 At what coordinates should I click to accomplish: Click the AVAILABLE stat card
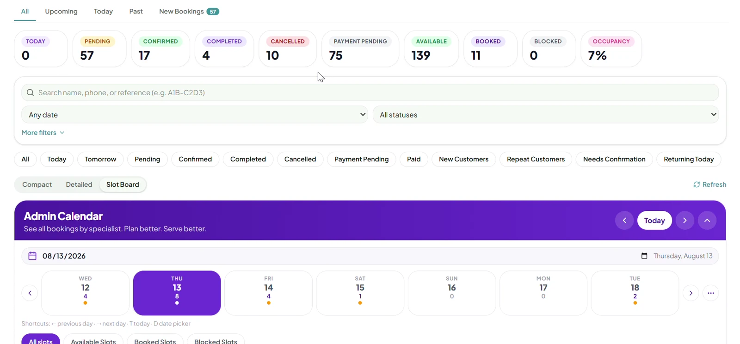(432, 49)
